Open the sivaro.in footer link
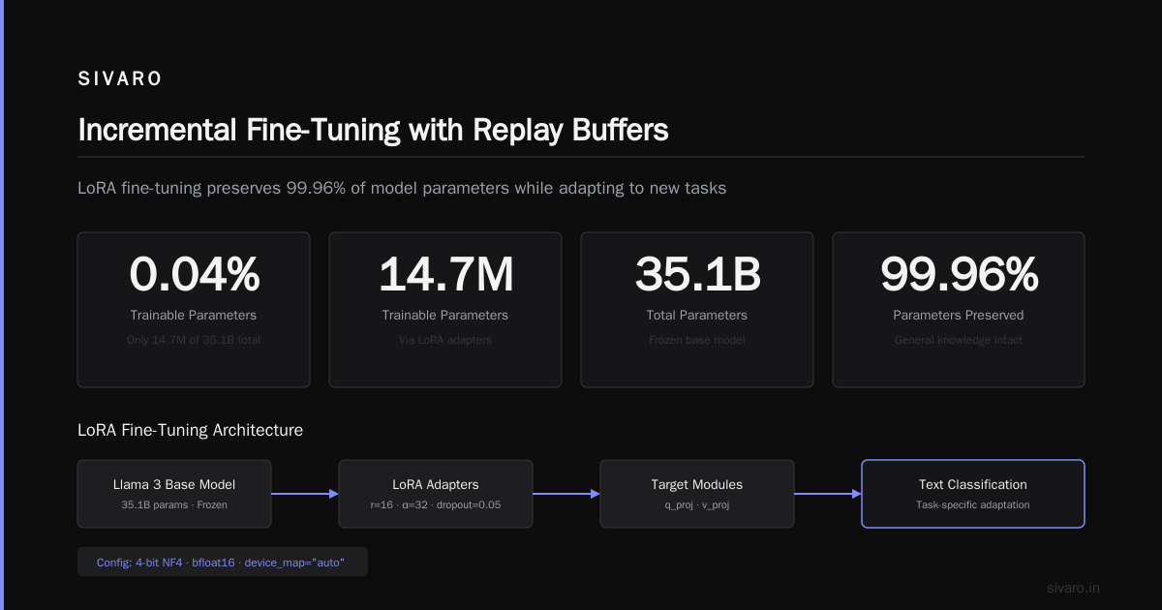This screenshot has height=610, width=1162. (x=1073, y=588)
